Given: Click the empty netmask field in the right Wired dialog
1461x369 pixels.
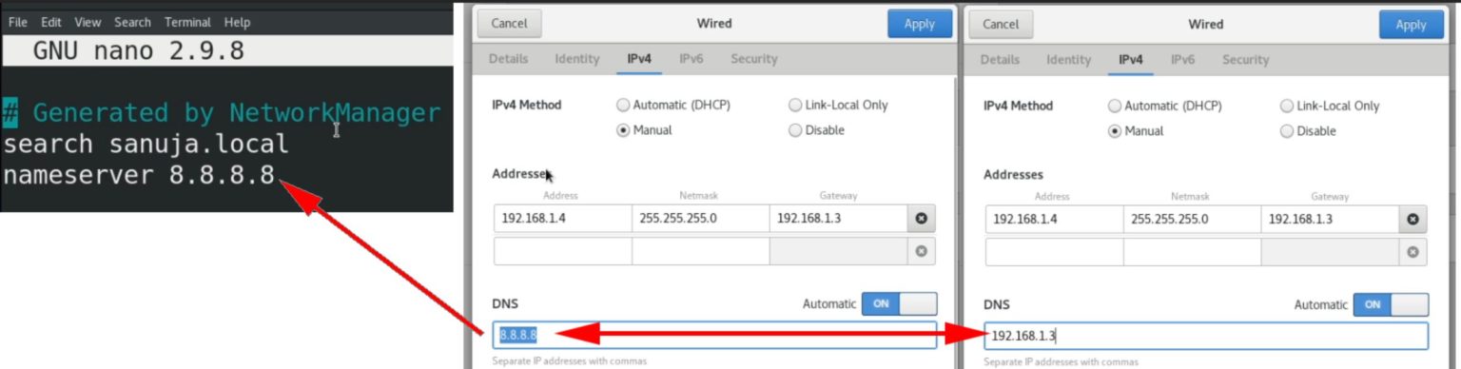Looking at the screenshot, I should click(1192, 251).
